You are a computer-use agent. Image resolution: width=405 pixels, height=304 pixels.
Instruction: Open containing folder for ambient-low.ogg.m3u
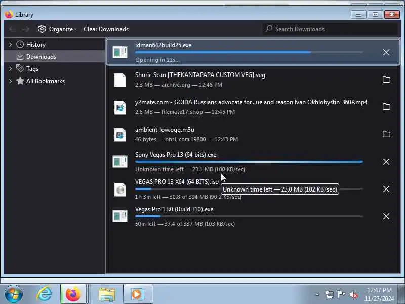(386, 134)
